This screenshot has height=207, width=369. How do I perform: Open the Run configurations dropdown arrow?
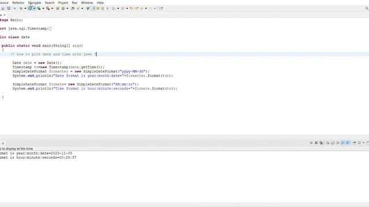(34, 9)
